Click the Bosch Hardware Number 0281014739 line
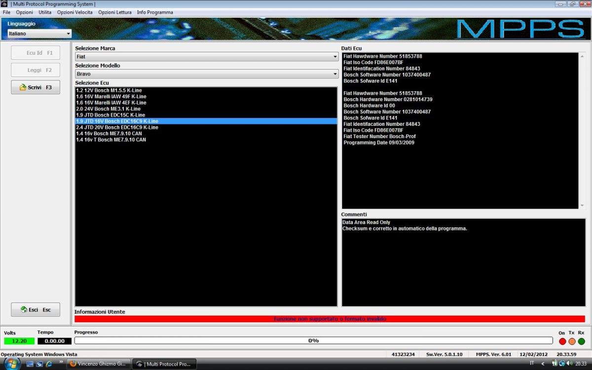Viewport: 592px width, 370px height. 388,100
